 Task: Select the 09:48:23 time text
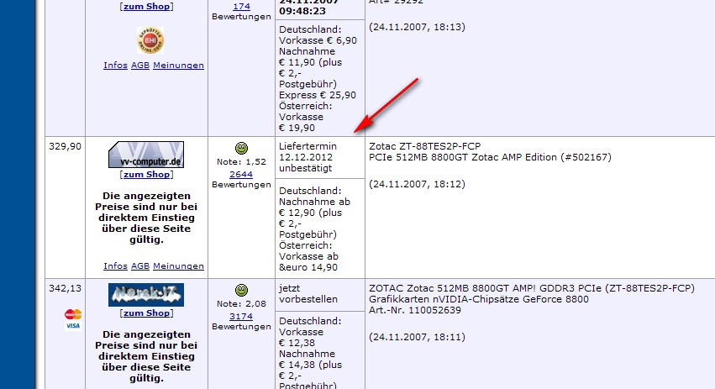(x=302, y=10)
